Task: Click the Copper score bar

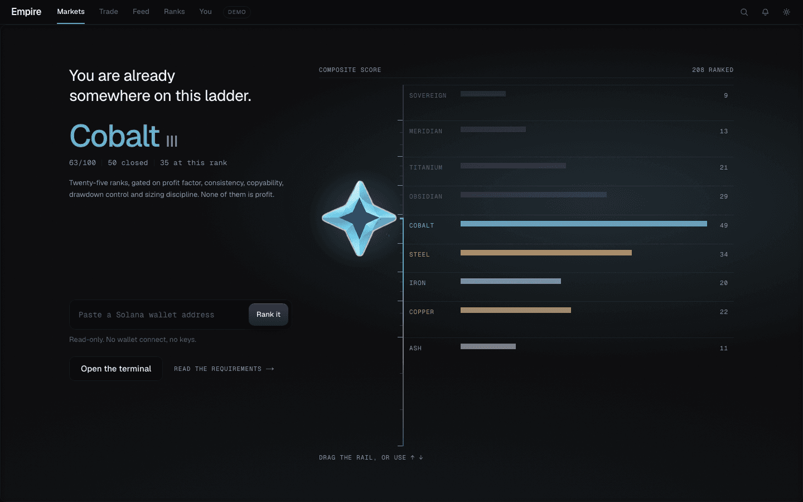Action: (516, 310)
